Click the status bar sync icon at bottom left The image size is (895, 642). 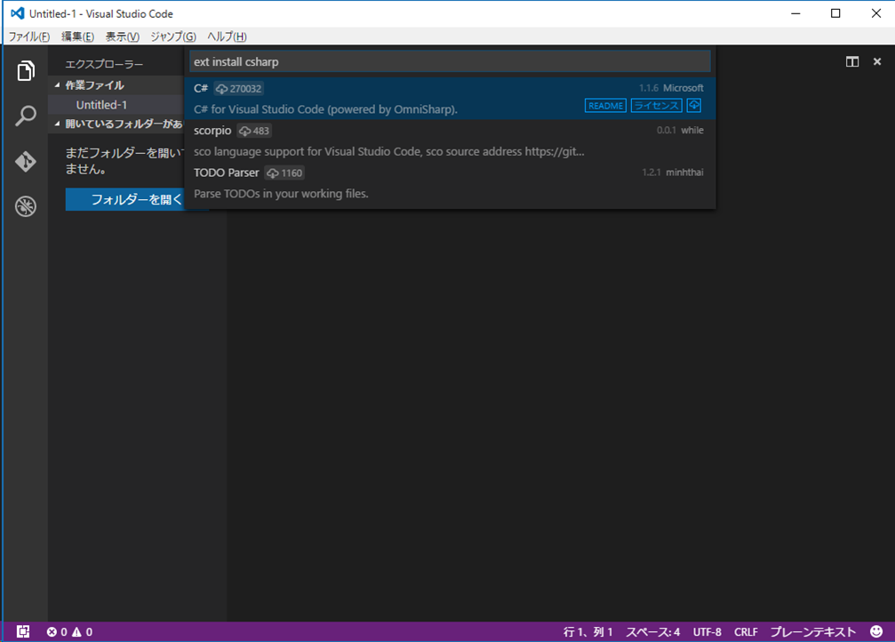[x=23, y=631]
